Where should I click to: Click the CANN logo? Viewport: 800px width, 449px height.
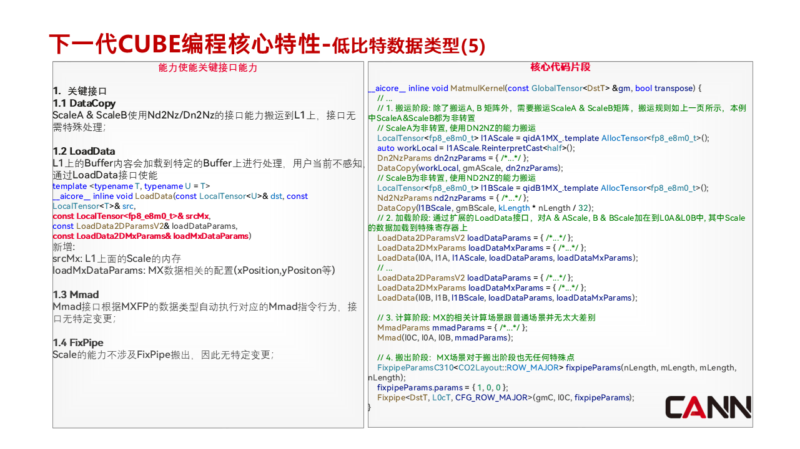point(708,407)
